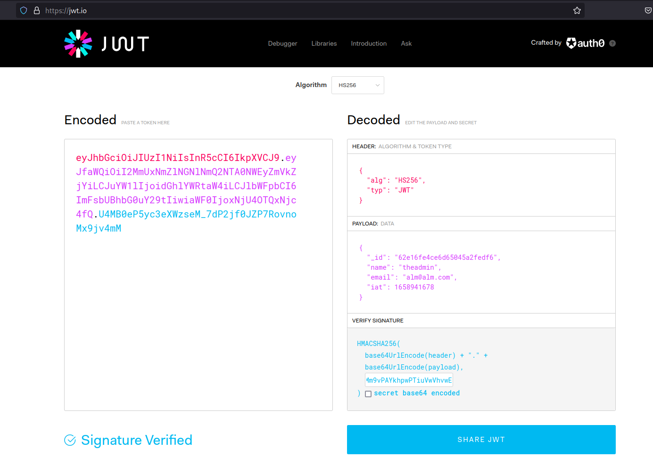Click the browser URL address bar
This screenshot has width=653, height=458.
[x=302, y=10]
